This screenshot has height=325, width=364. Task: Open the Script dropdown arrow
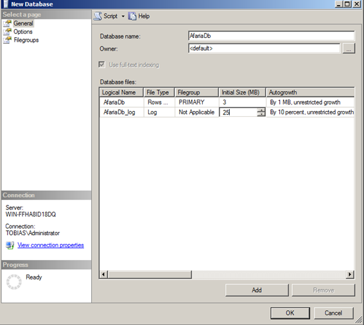[123, 16]
